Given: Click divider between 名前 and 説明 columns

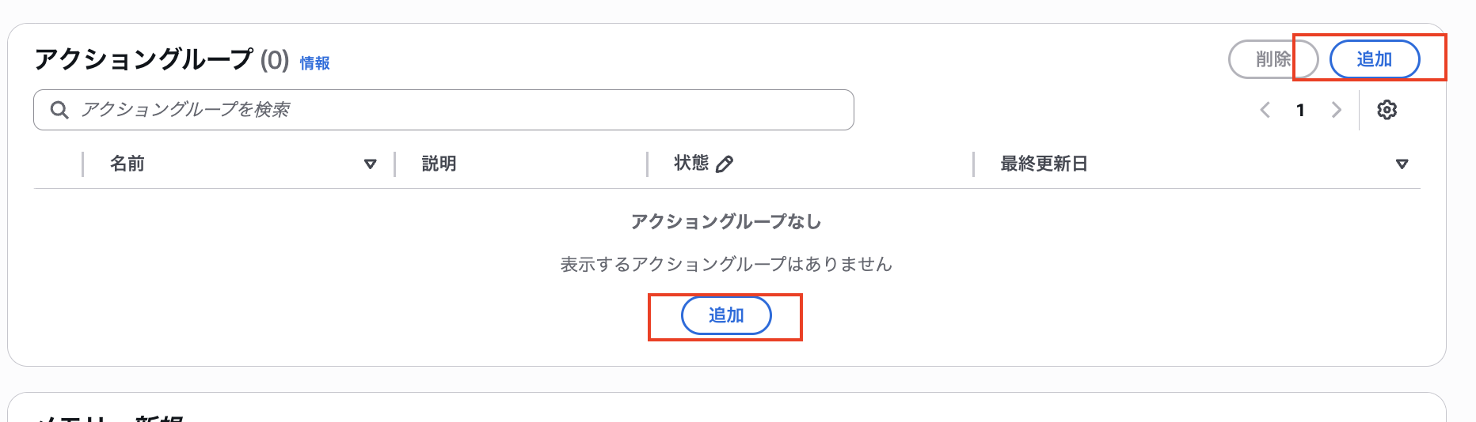Looking at the screenshot, I should tap(394, 164).
